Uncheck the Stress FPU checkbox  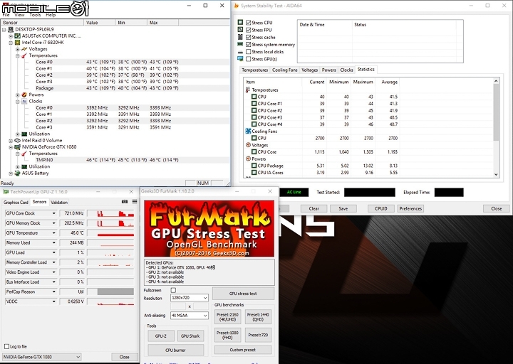click(x=249, y=30)
